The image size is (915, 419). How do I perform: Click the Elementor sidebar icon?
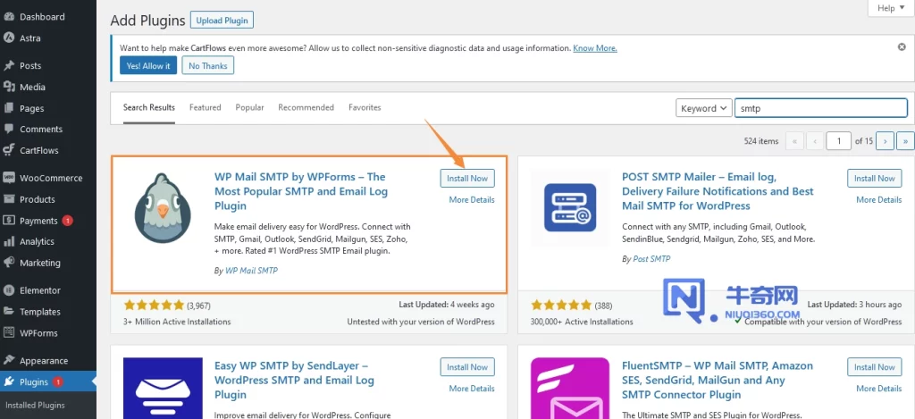coord(9,290)
